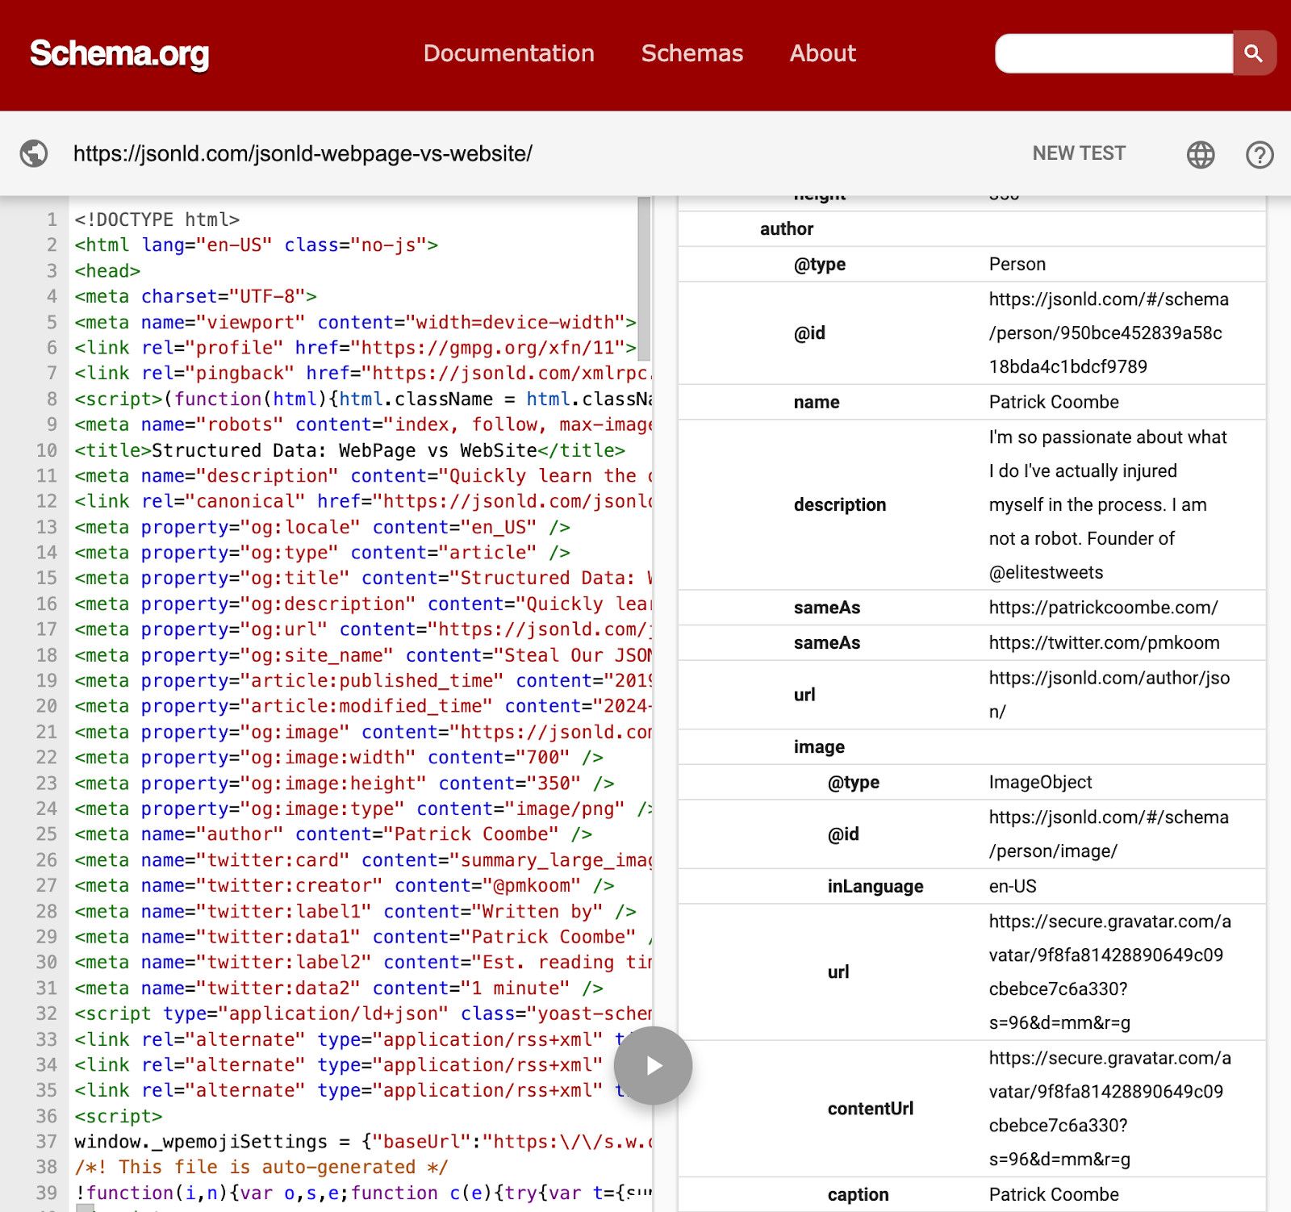Collapse the image section in the results table
Viewport: 1291px width, 1212px height.
pos(818,746)
